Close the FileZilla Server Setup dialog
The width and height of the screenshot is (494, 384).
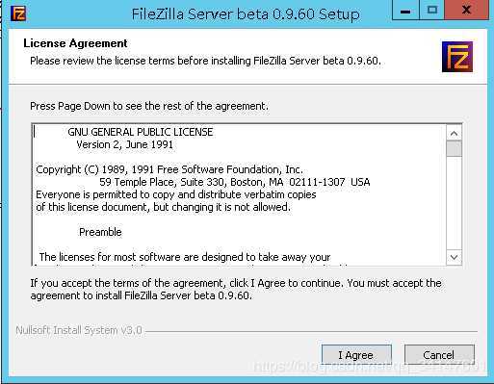(466, 11)
